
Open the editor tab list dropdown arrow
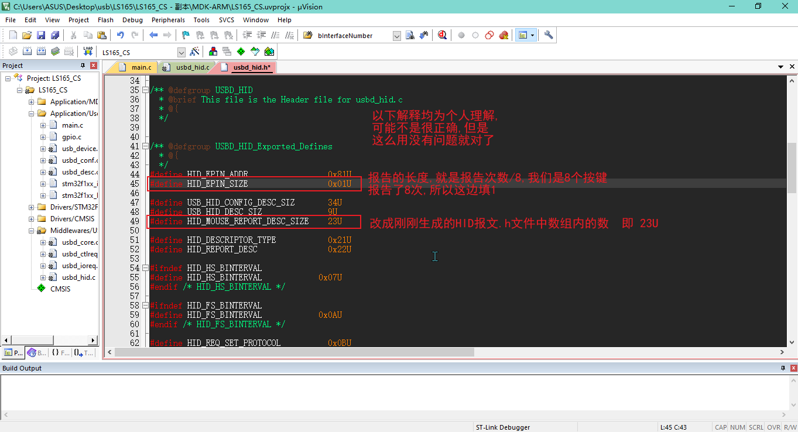tap(780, 67)
